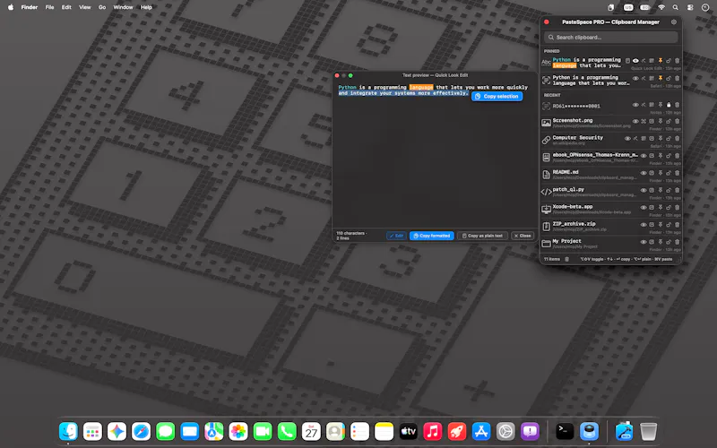Open the Window menu
This screenshot has height=448, width=717.
tap(123, 7)
